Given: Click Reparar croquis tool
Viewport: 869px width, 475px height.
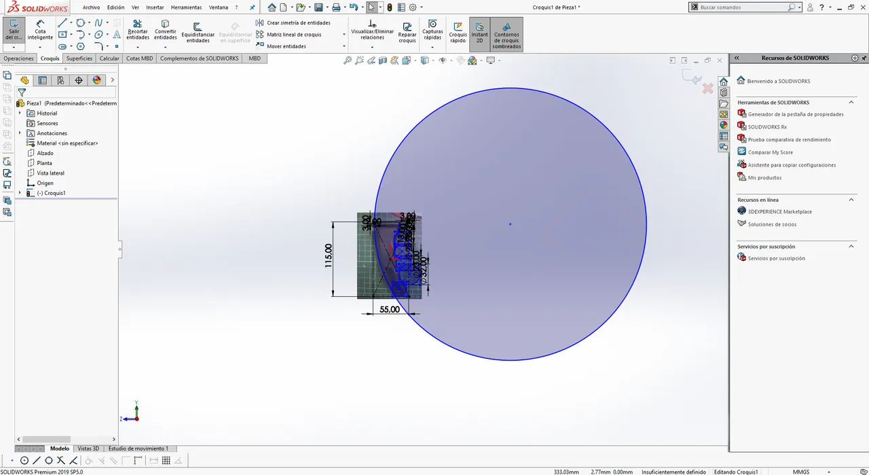Looking at the screenshot, I should 407,32.
